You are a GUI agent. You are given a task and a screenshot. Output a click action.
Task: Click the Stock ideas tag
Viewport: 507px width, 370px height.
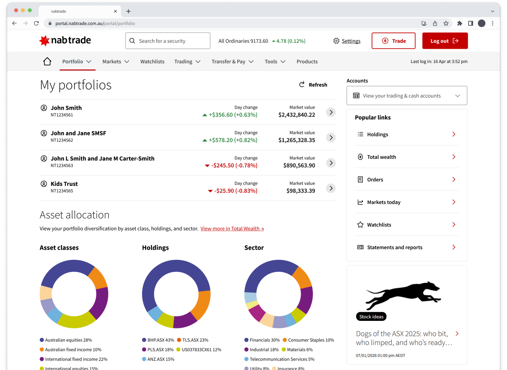click(371, 317)
